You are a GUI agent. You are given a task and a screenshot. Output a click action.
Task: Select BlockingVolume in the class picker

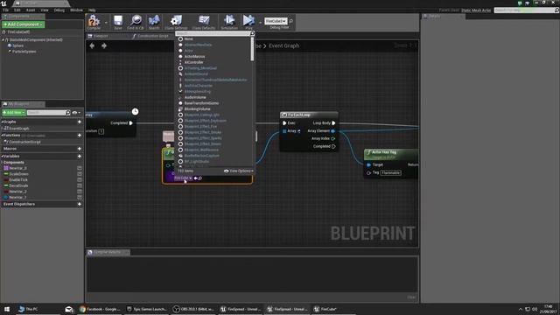pyautogui.click(x=197, y=108)
